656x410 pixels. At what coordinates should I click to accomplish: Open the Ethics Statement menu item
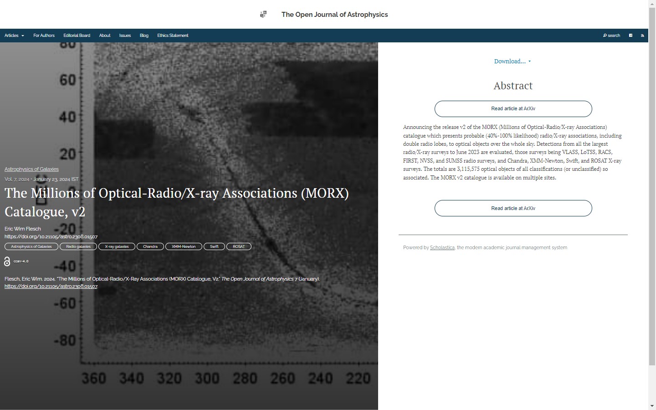tap(173, 36)
